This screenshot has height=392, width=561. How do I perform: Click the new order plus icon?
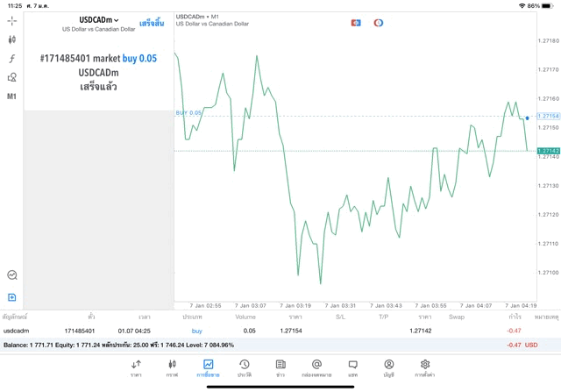[x=11, y=297]
